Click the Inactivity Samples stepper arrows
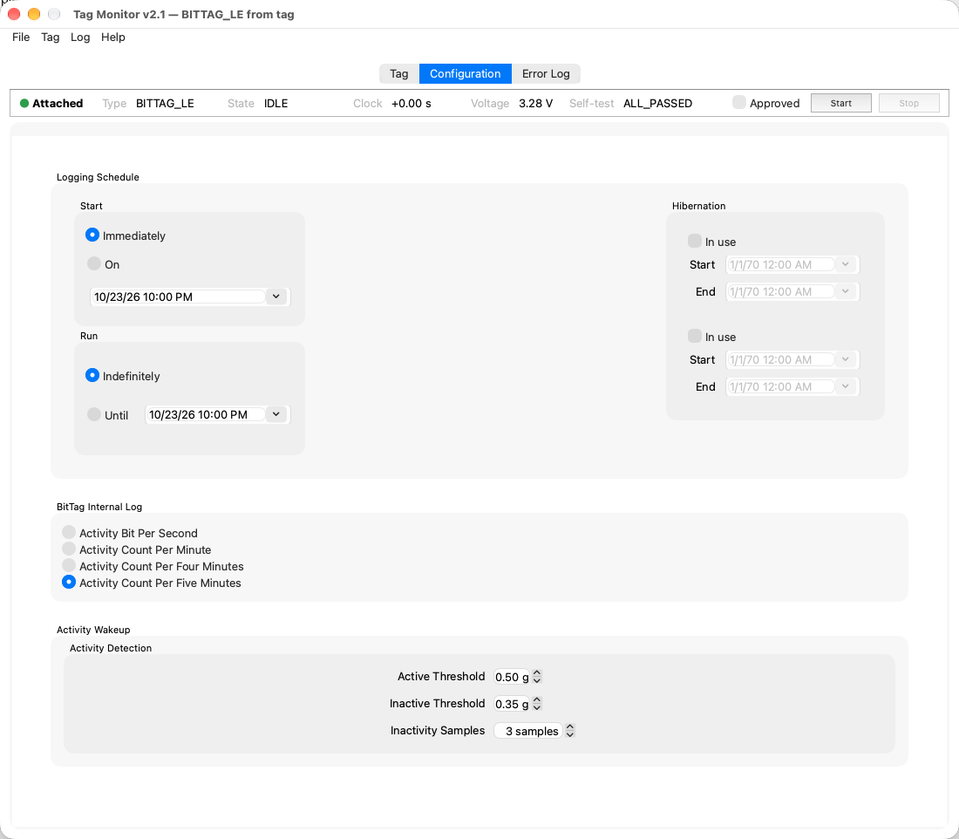 pyautogui.click(x=570, y=731)
